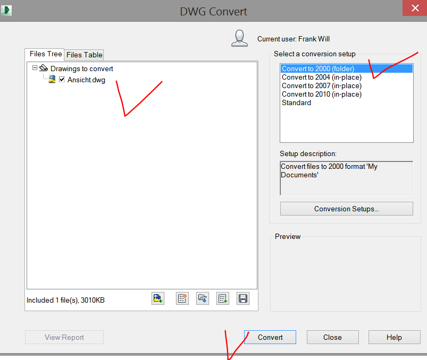Pick Convert to 2010 (in-place) setup
The width and height of the screenshot is (427, 360).
pyautogui.click(x=321, y=94)
